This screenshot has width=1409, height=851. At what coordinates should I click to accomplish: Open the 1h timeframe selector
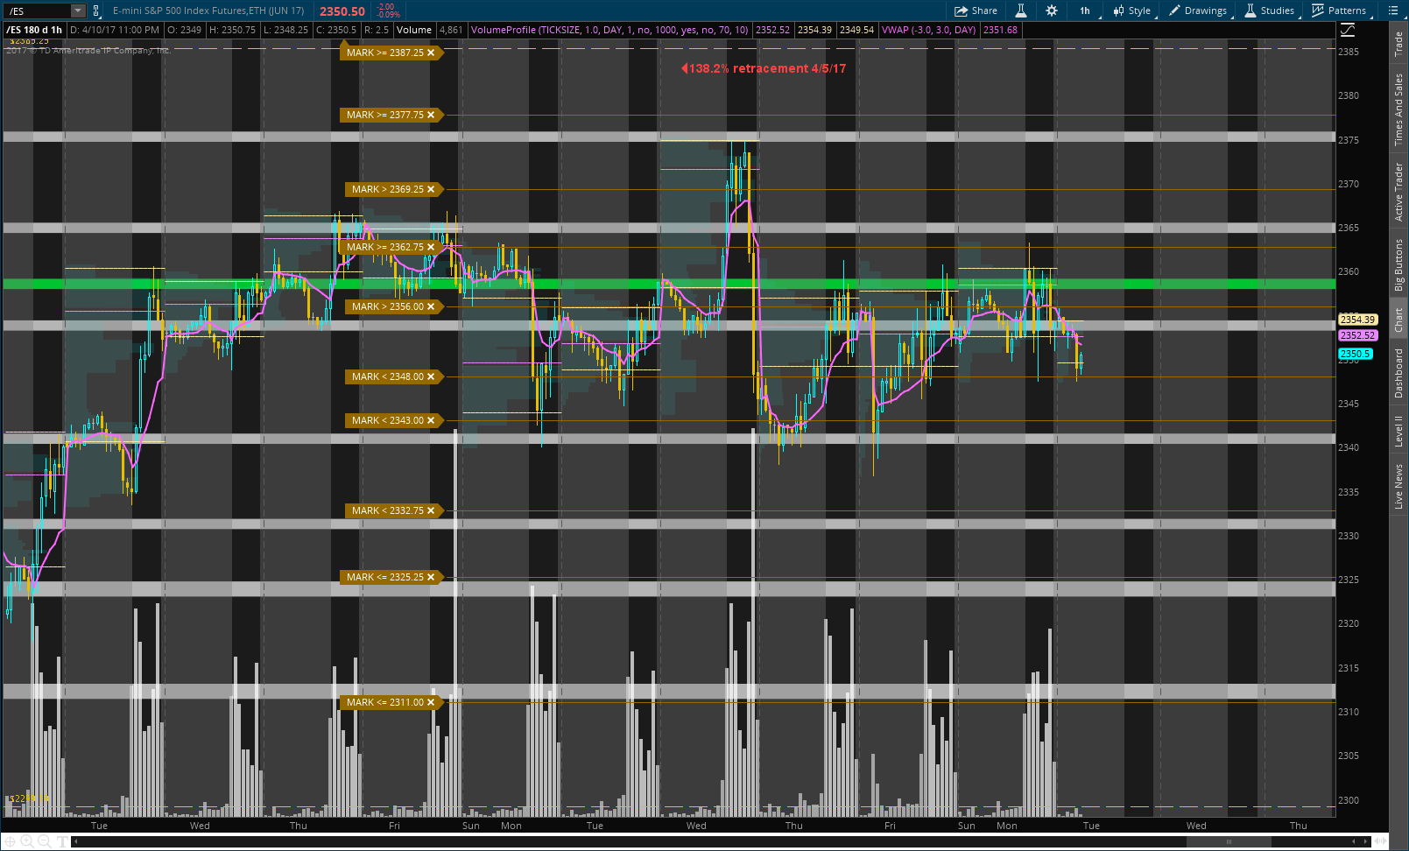(x=1085, y=11)
